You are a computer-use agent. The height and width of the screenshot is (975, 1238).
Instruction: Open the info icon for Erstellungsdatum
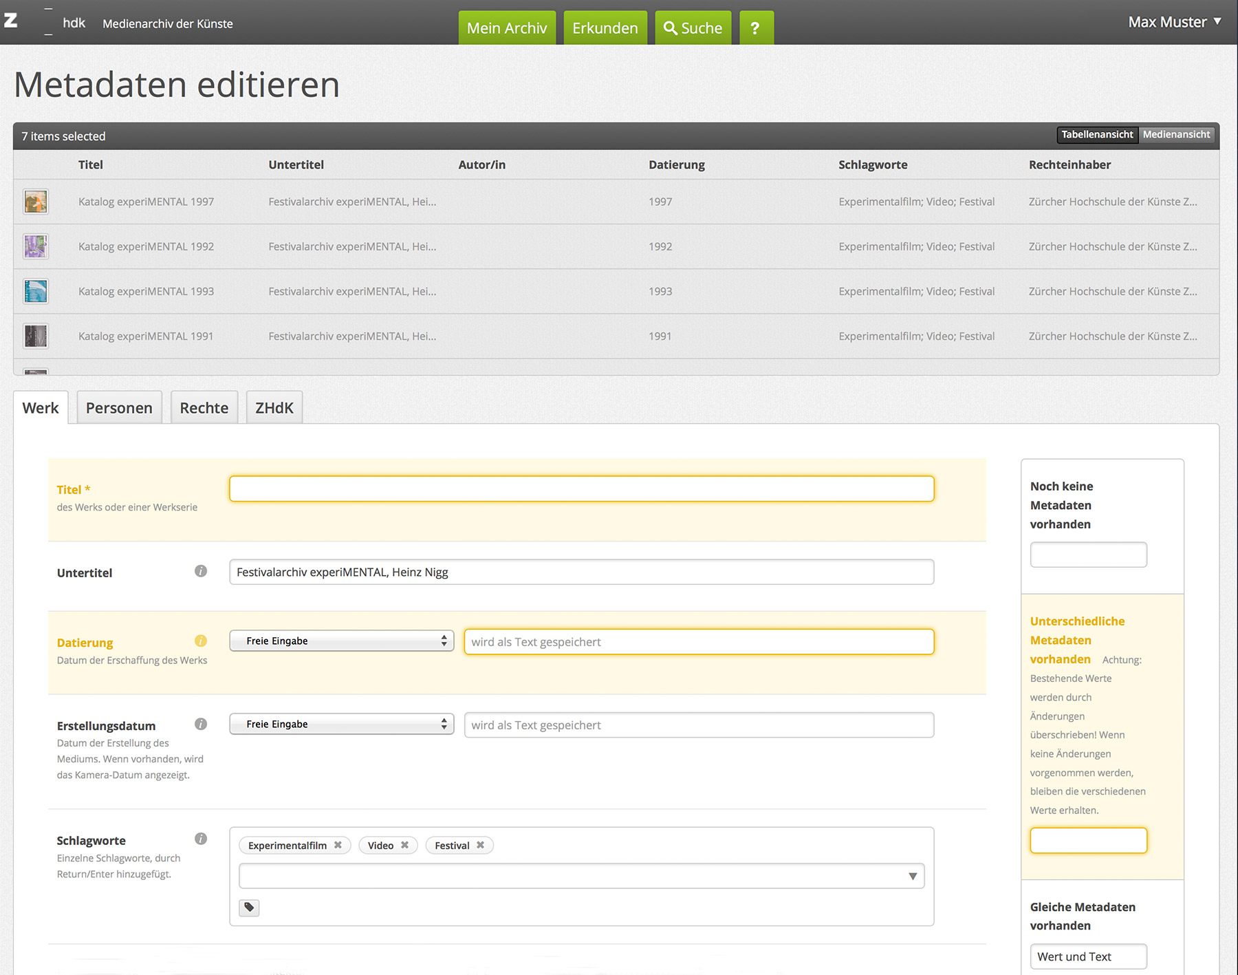pyautogui.click(x=201, y=724)
